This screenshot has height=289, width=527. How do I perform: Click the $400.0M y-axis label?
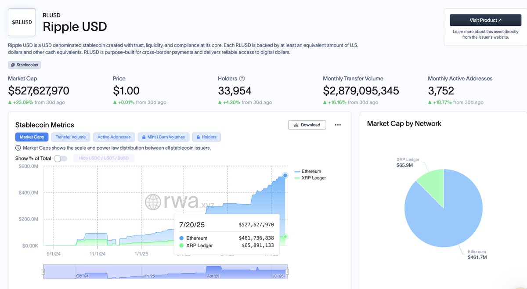(x=28, y=192)
